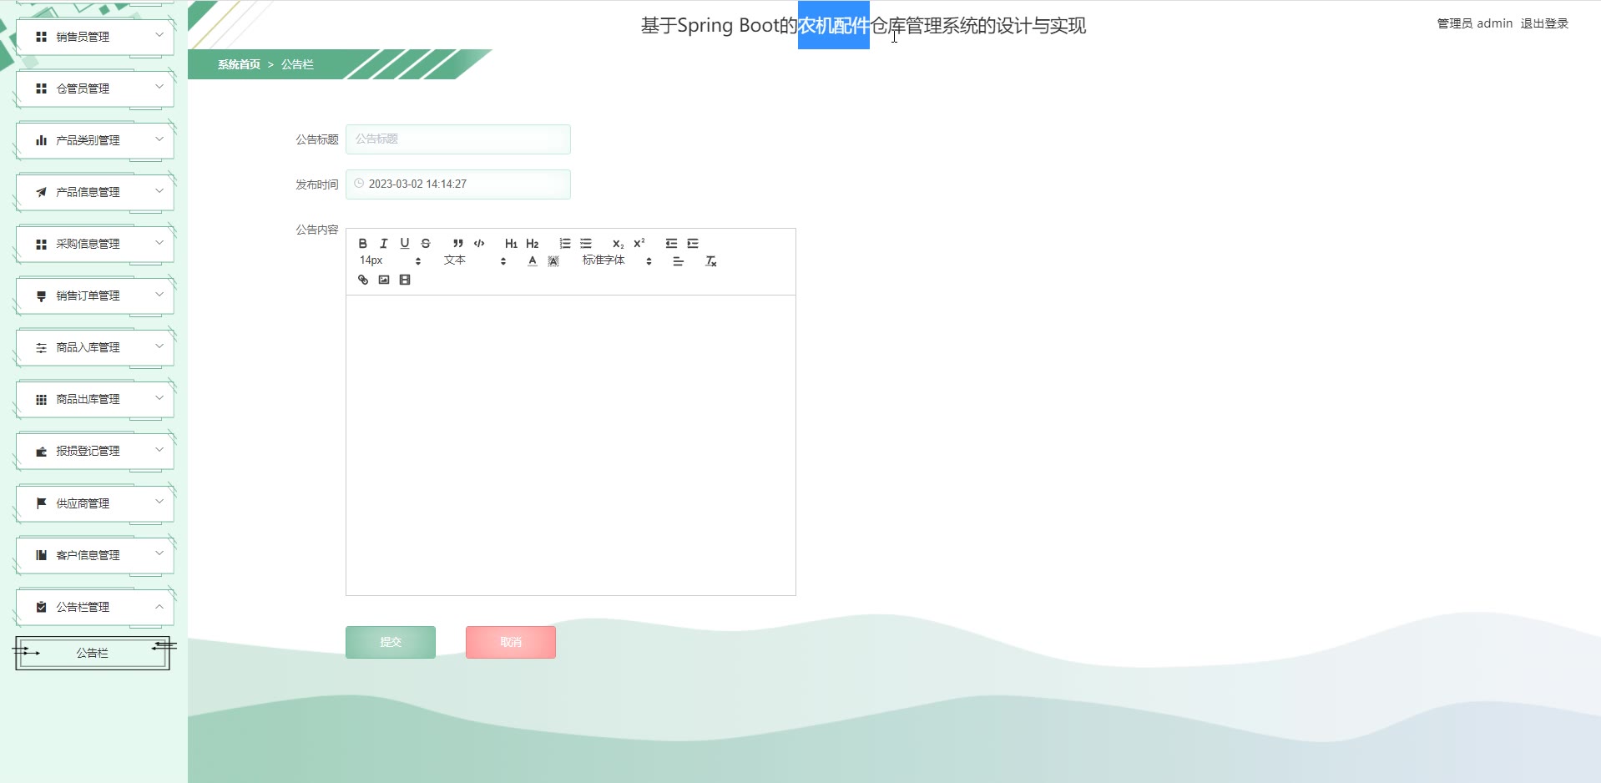Apply Heading 1 style
The height and width of the screenshot is (783, 1601).
click(511, 244)
